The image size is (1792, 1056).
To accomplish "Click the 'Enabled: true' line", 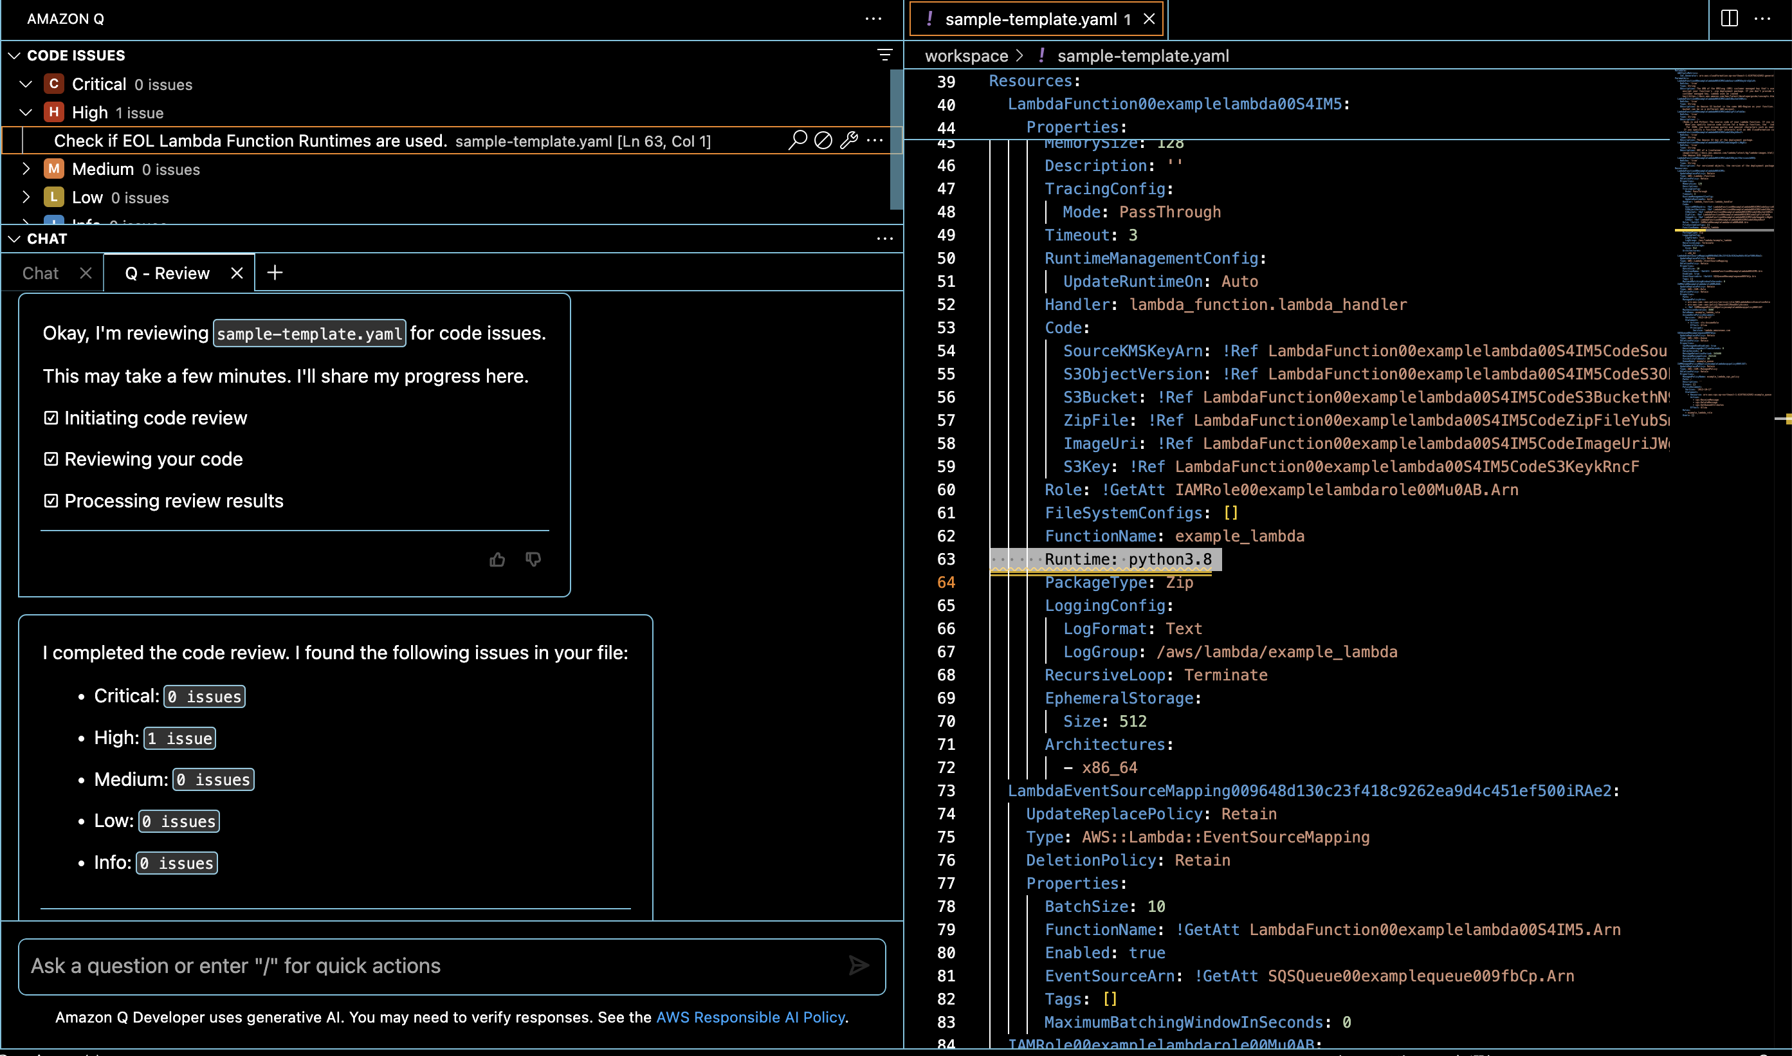I will [1104, 953].
